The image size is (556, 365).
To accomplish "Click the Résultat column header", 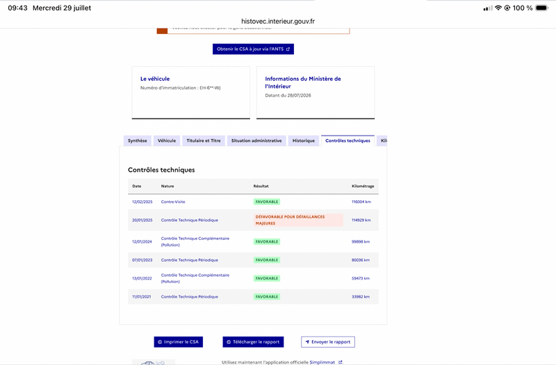I will 261,186.
